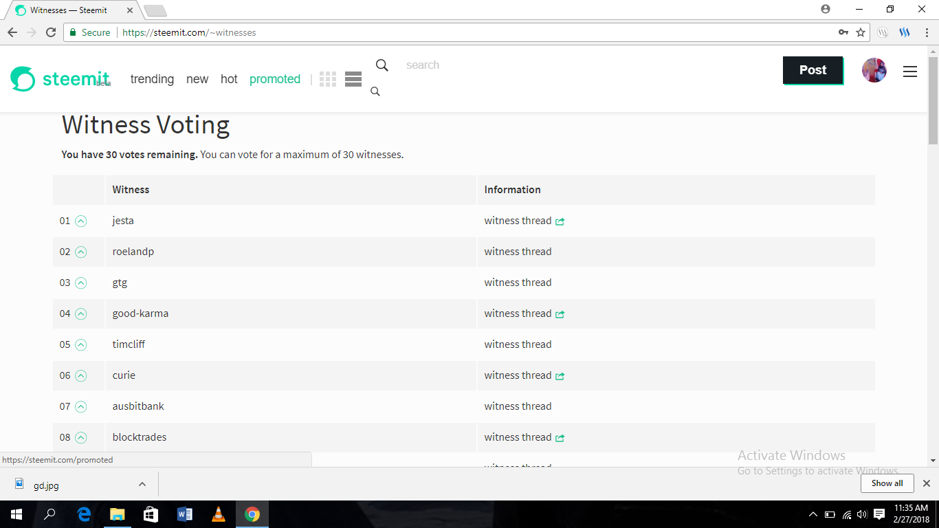This screenshot has width=939, height=528.
Task: Click inside the browser address bar
Action: [344, 32]
